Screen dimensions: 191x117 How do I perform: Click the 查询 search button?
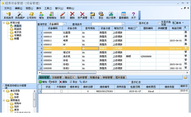tap(177, 23)
